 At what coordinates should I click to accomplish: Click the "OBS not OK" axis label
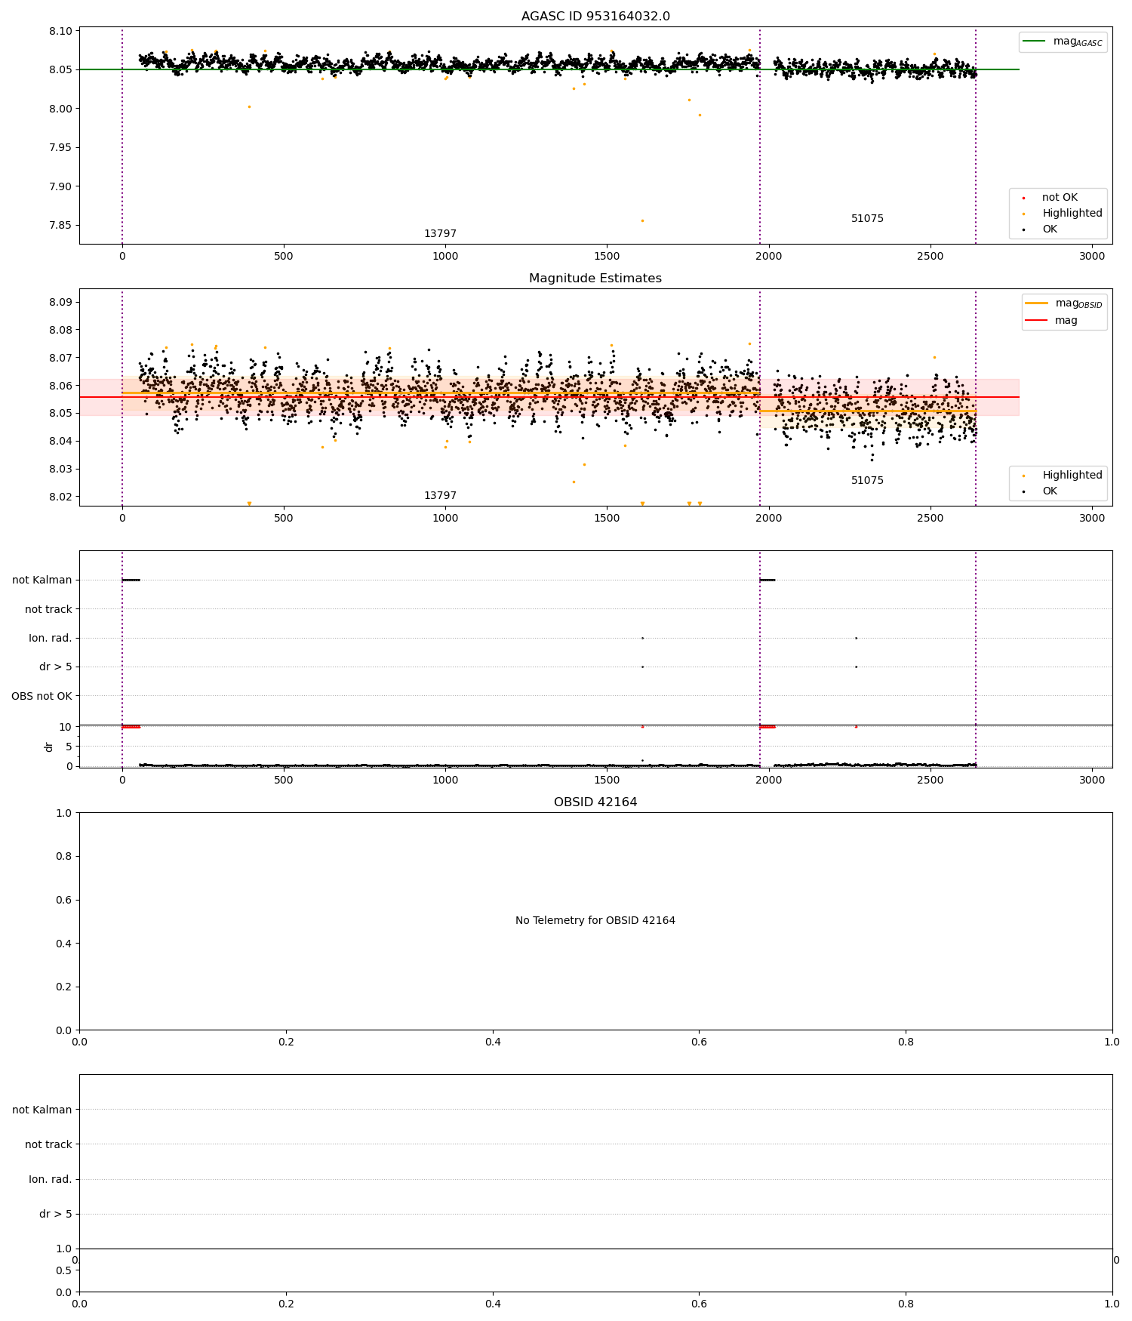[x=42, y=696]
